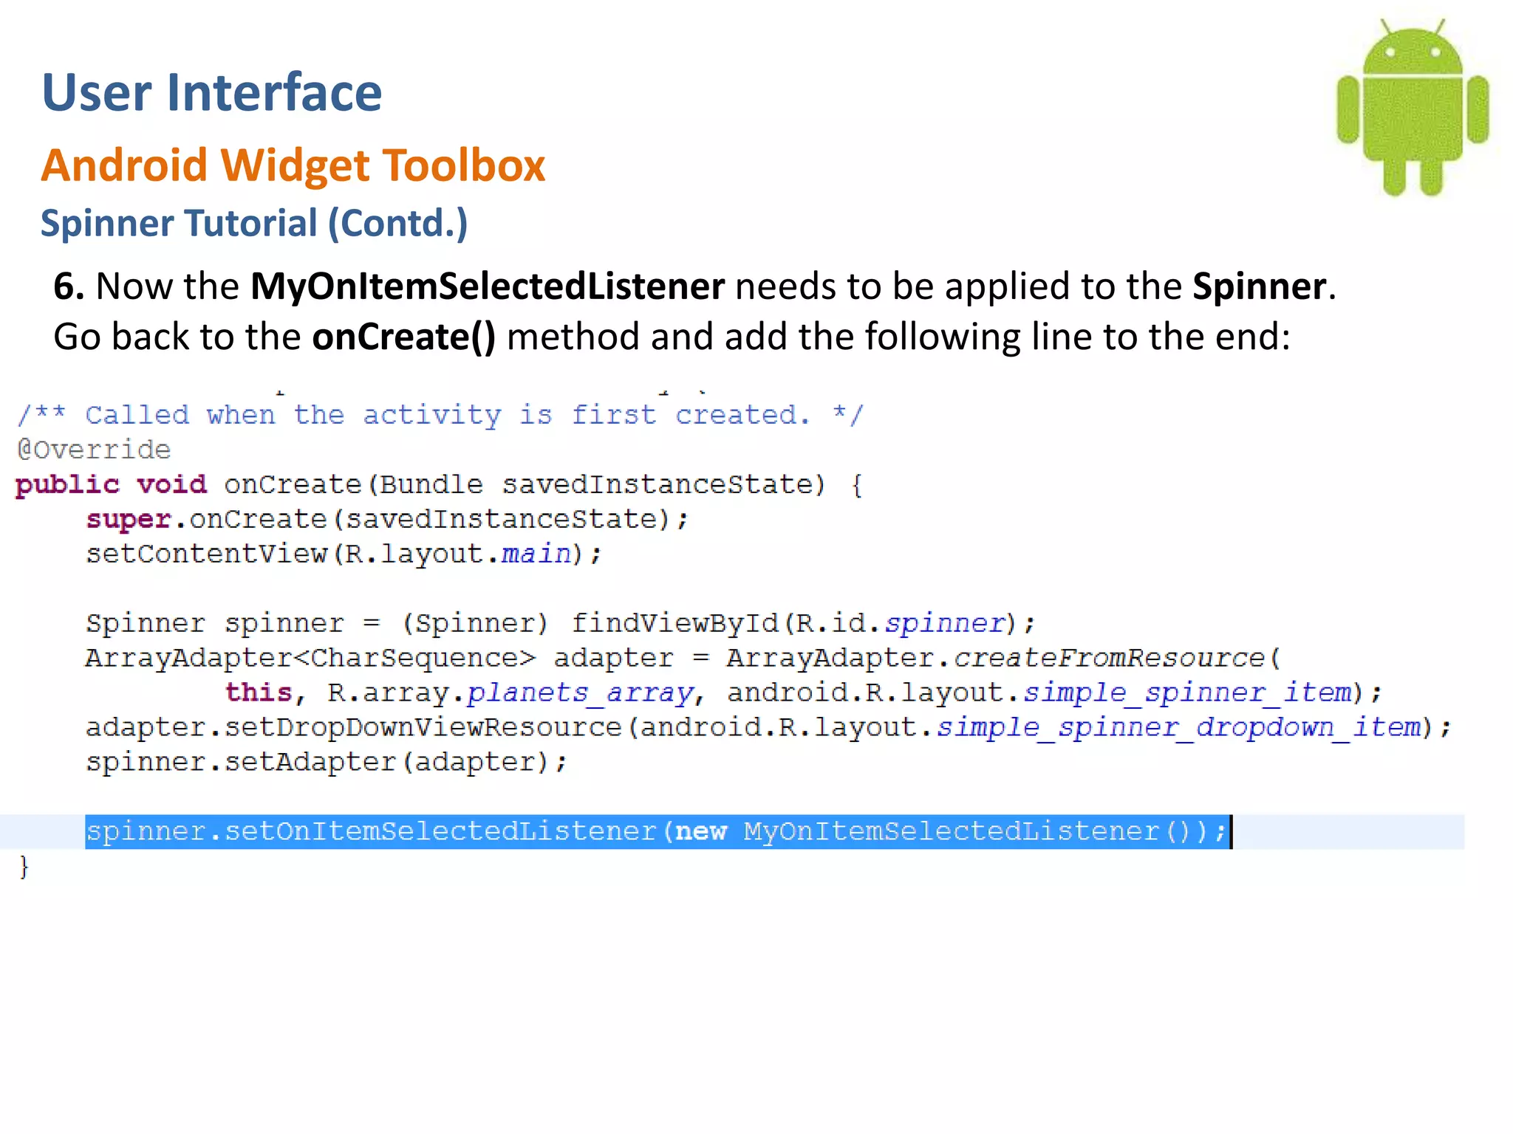This screenshot has width=1513, height=1134.
Task: Click the setContentView(R.layout.main) line
Action: [344, 554]
